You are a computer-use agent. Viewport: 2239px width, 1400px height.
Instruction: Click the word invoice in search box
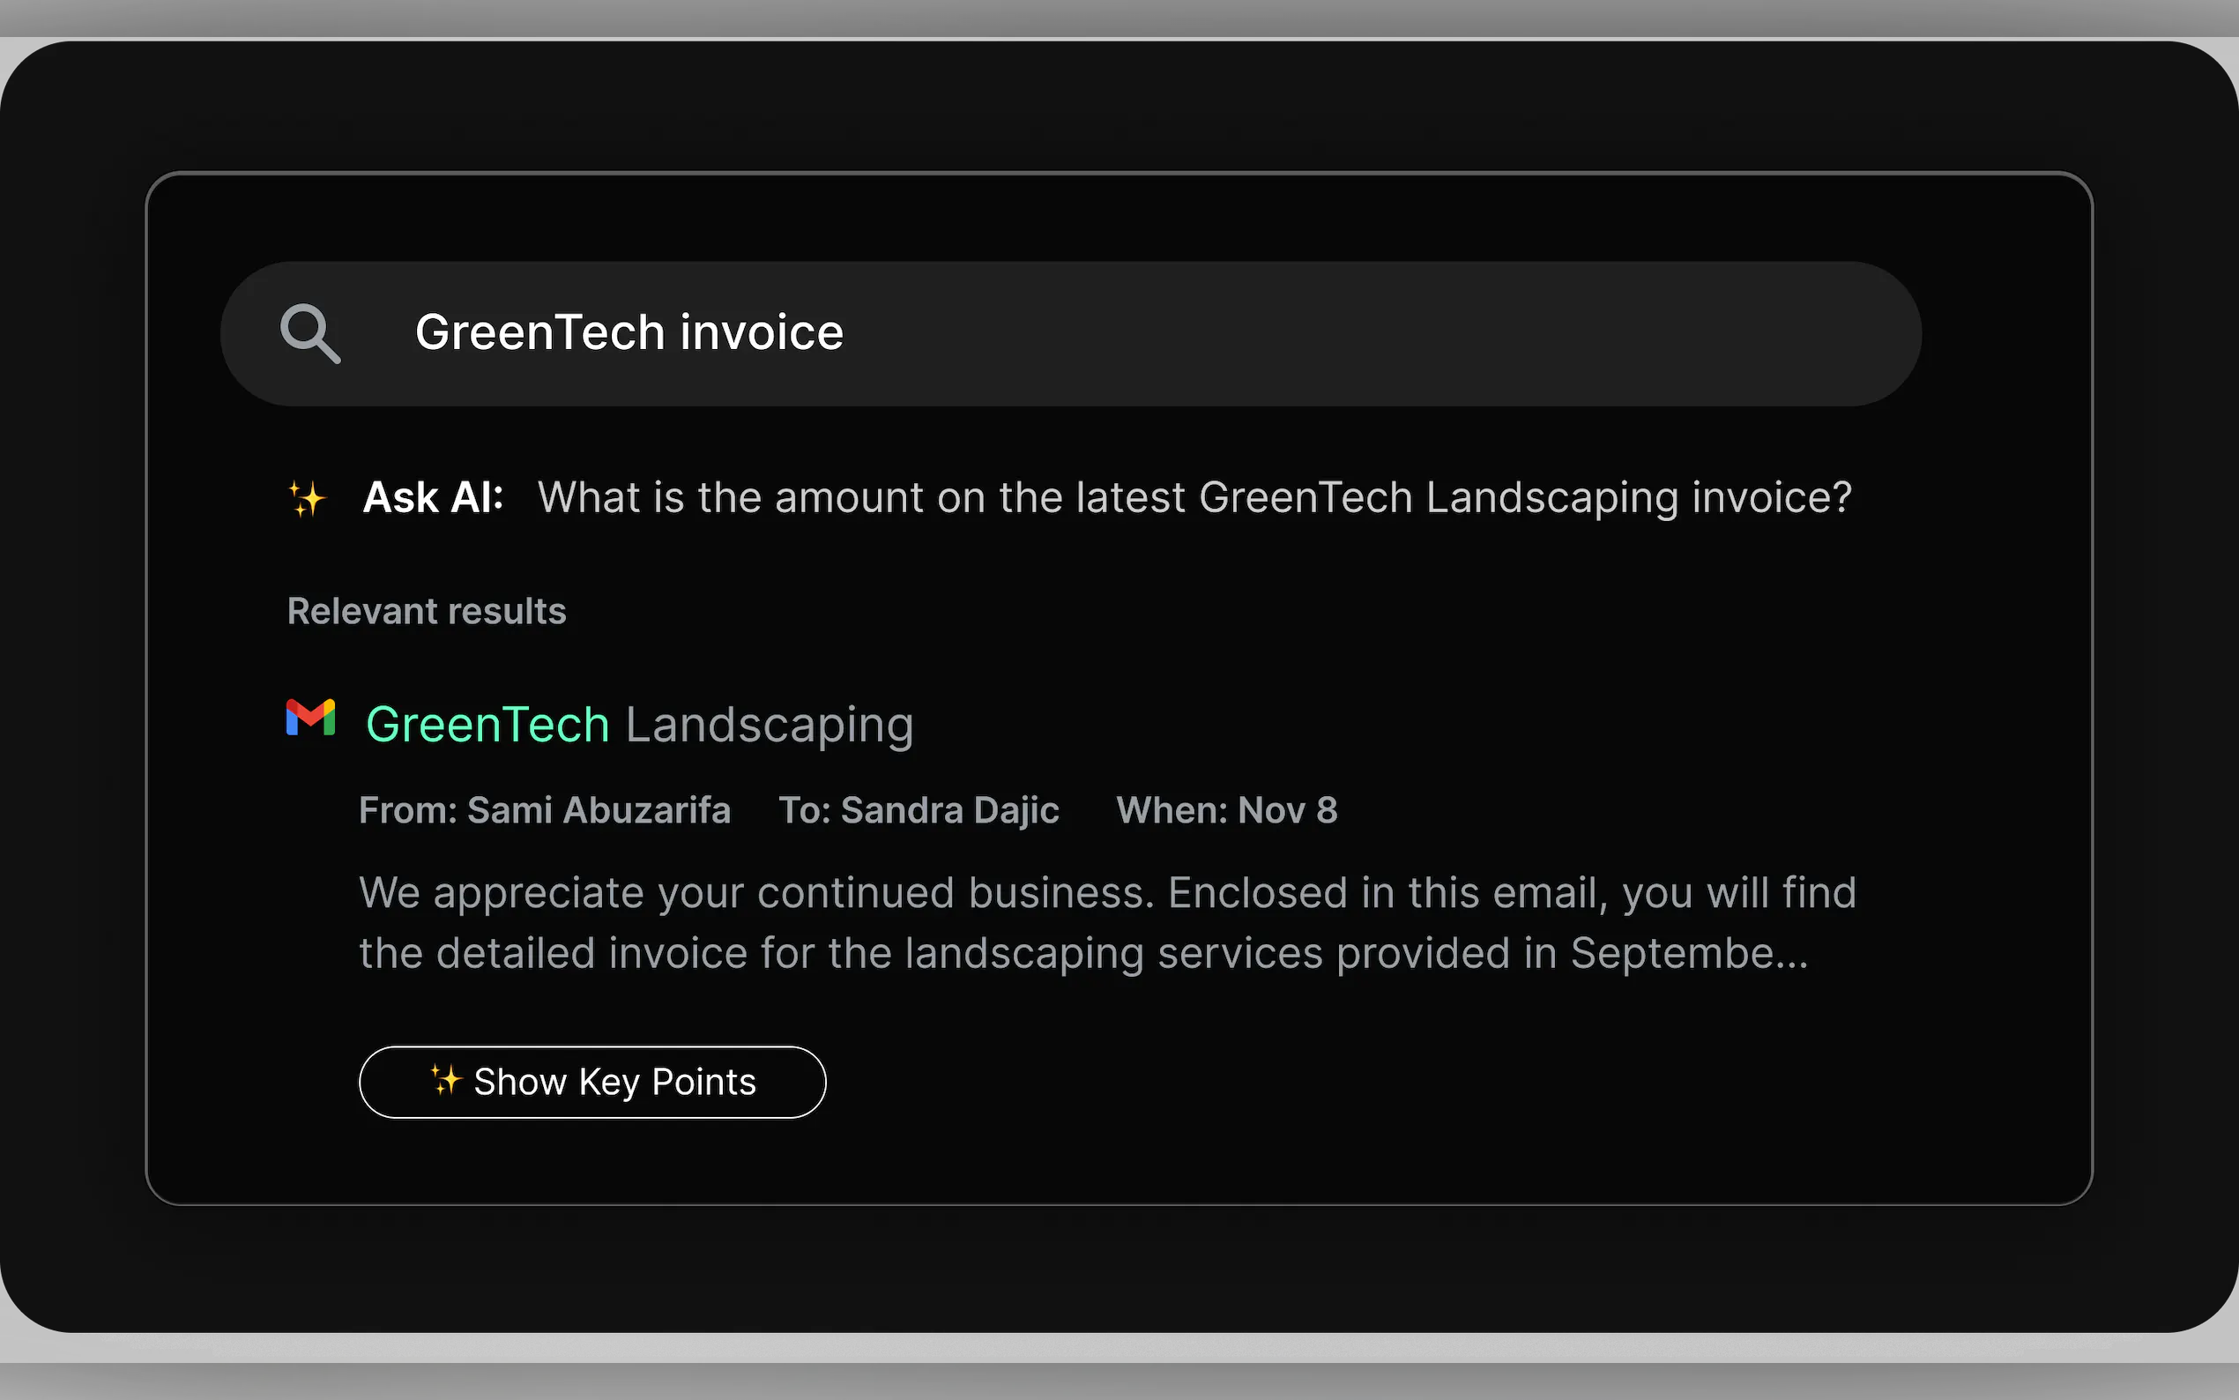(x=762, y=332)
